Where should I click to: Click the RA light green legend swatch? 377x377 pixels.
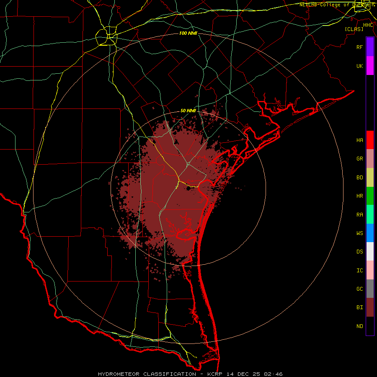[x=370, y=214]
